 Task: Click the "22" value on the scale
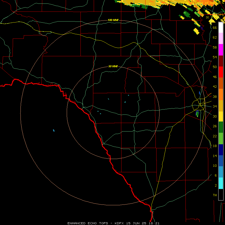[x=215, y=136]
